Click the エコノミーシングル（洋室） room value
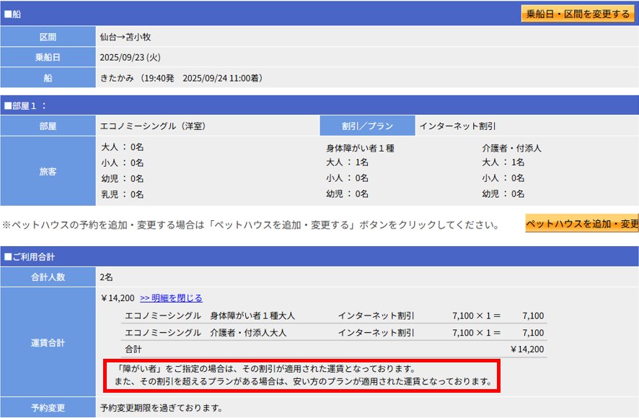The height and width of the screenshot is (418, 639). pyautogui.click(x=153, y=126)
